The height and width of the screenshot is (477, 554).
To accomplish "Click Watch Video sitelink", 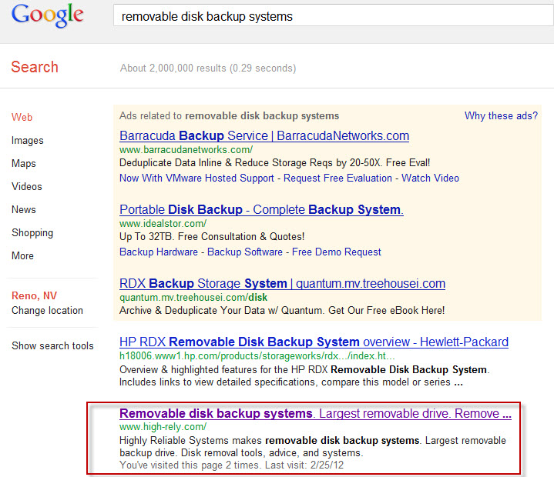I will [430, 178].
